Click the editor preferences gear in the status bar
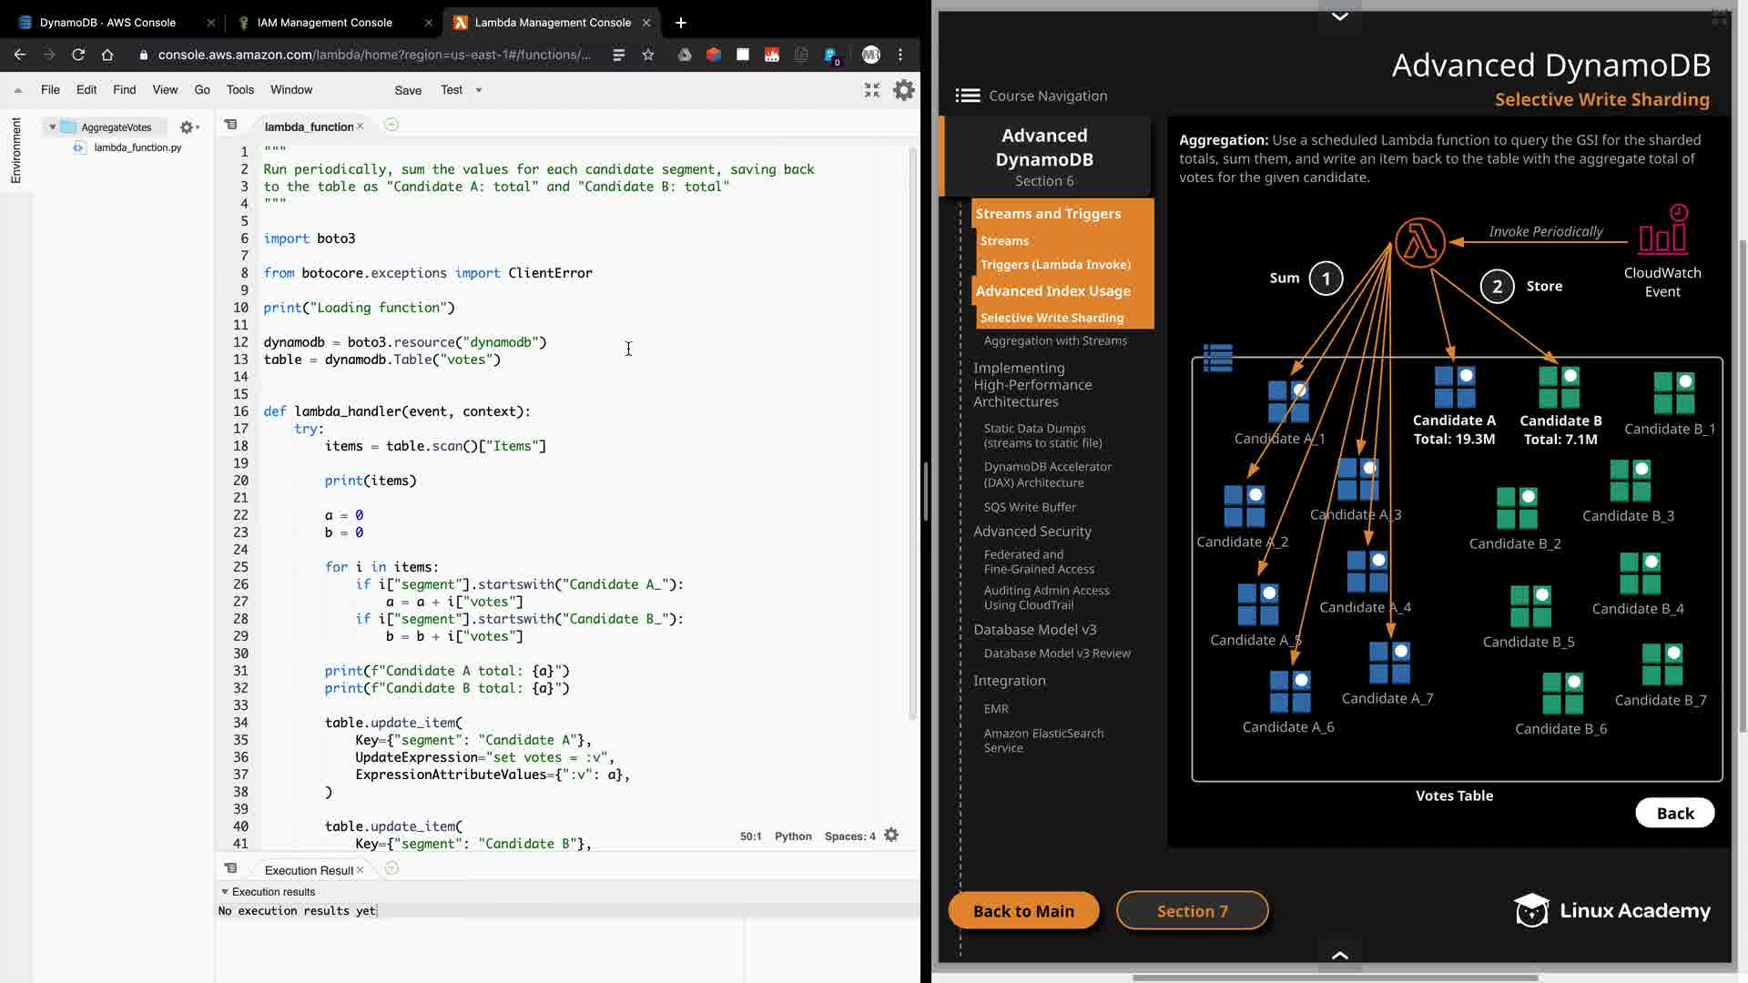 coord(891,836)
